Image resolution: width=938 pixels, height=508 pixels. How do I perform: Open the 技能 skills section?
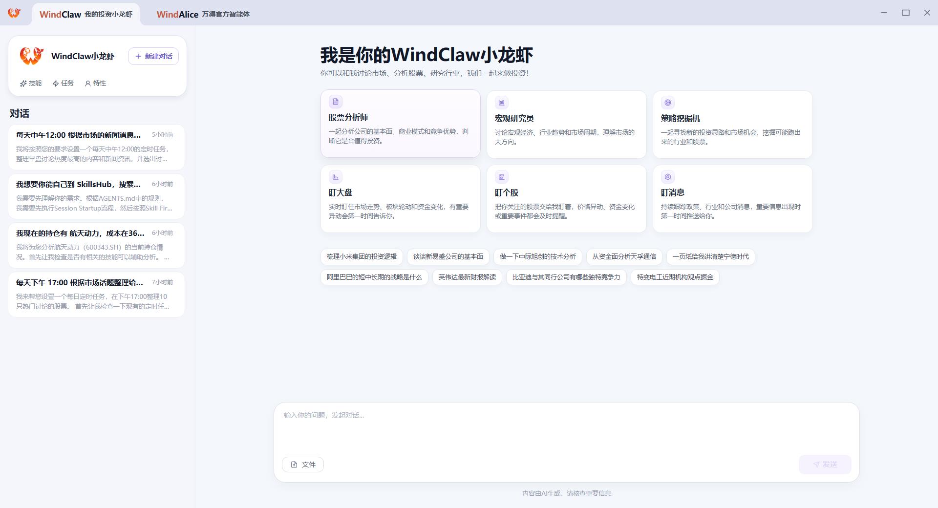[x=31, y=83]
